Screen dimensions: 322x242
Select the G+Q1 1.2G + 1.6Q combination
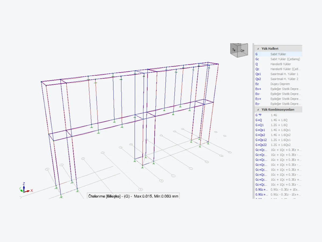click(278, 125)
